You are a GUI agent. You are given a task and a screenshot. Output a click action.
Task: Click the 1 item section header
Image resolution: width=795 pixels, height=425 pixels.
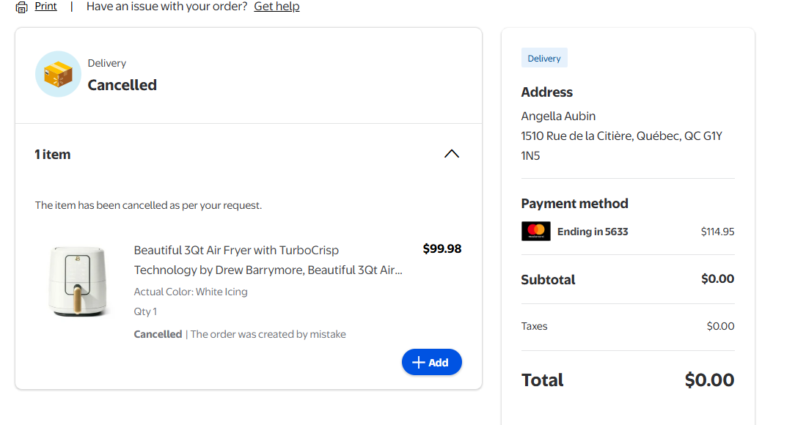(x=53, y=155)
